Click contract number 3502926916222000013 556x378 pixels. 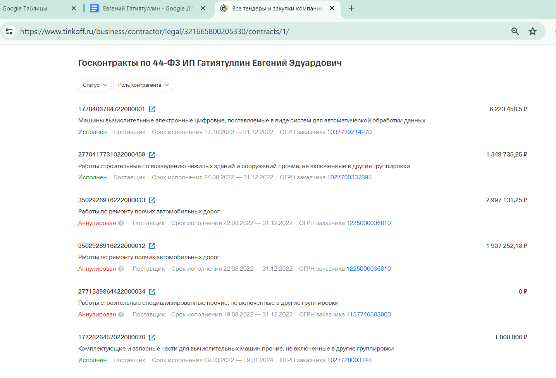click(112, 200)
